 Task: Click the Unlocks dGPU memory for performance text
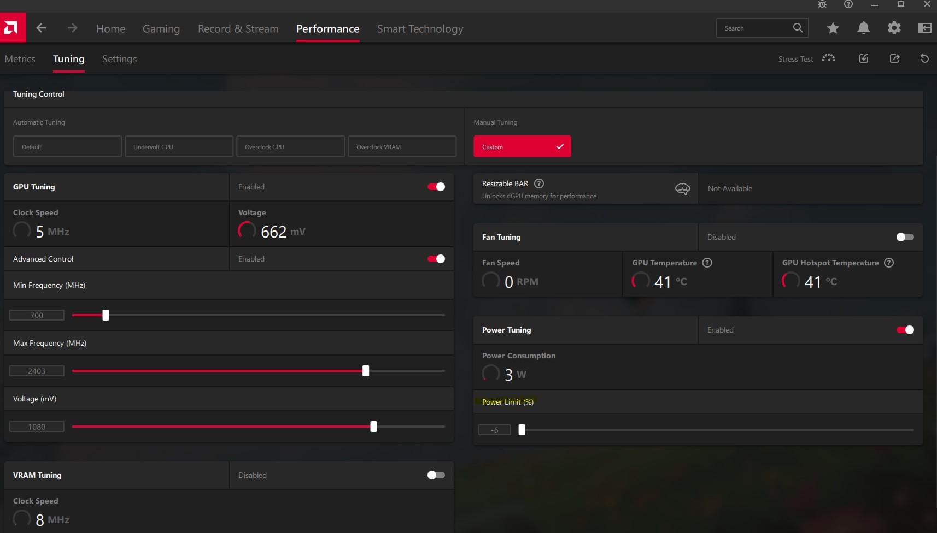[540, 196]
